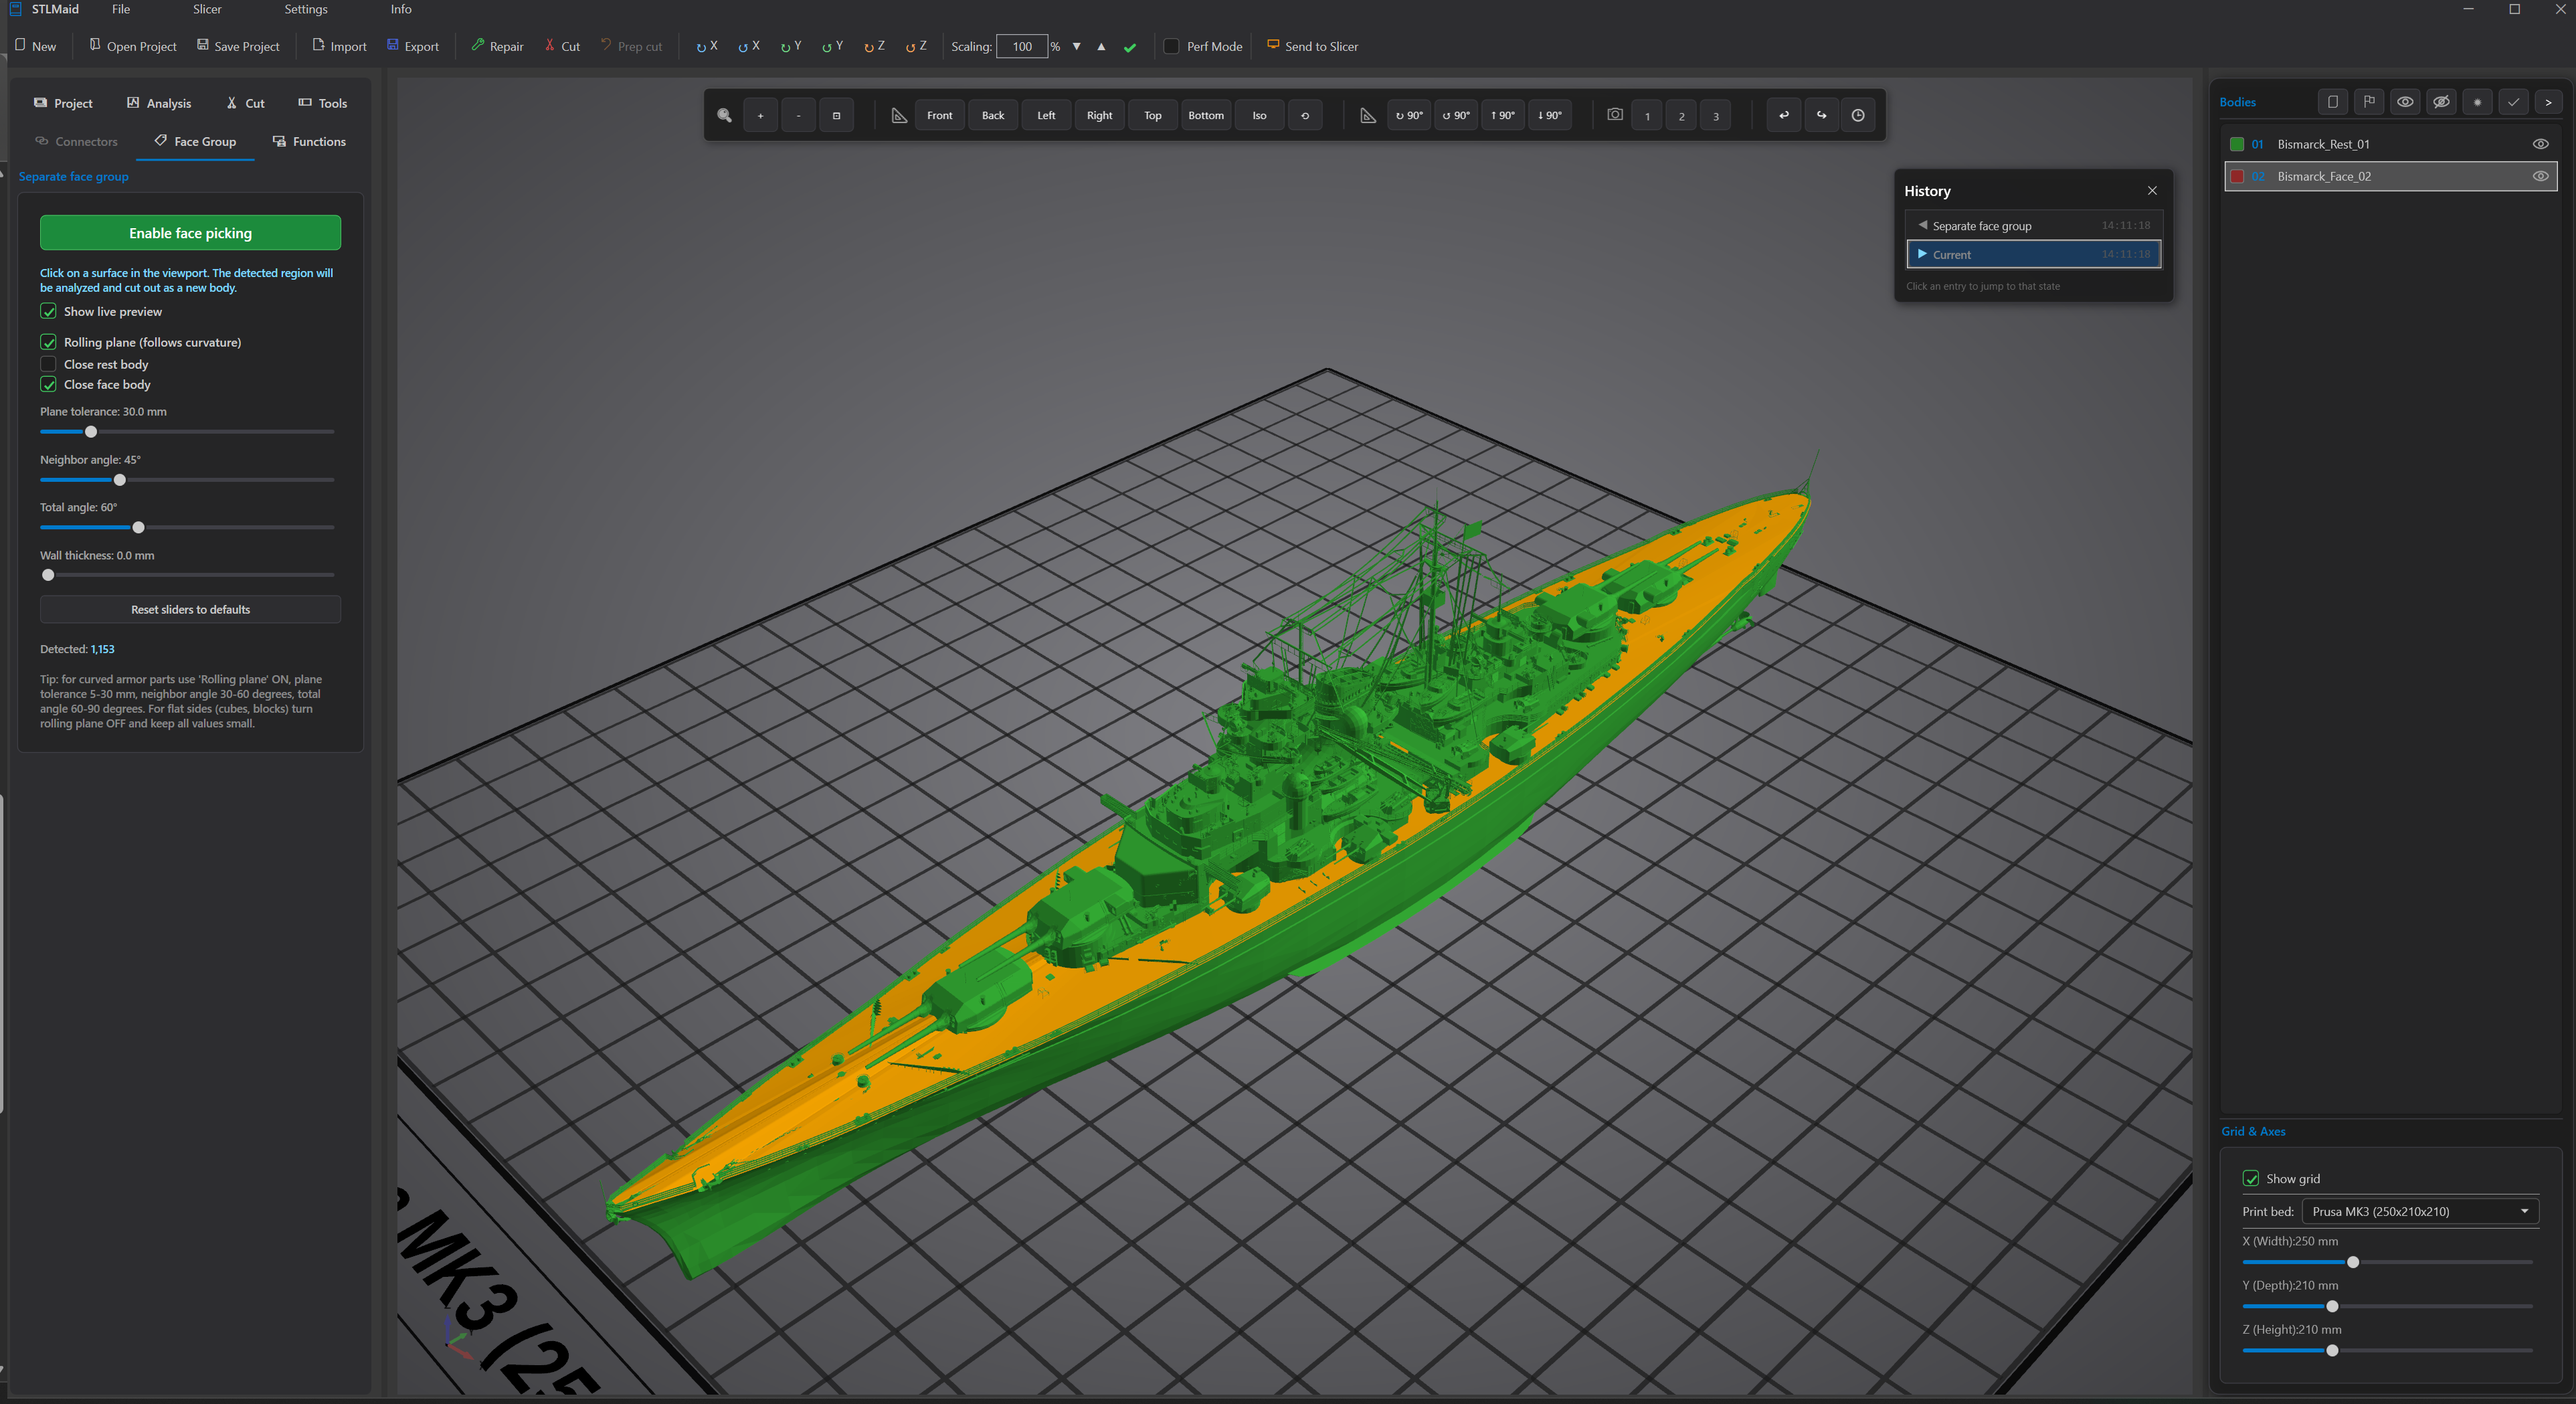Reset the view with the circular arrow button

coord(1305,115)
